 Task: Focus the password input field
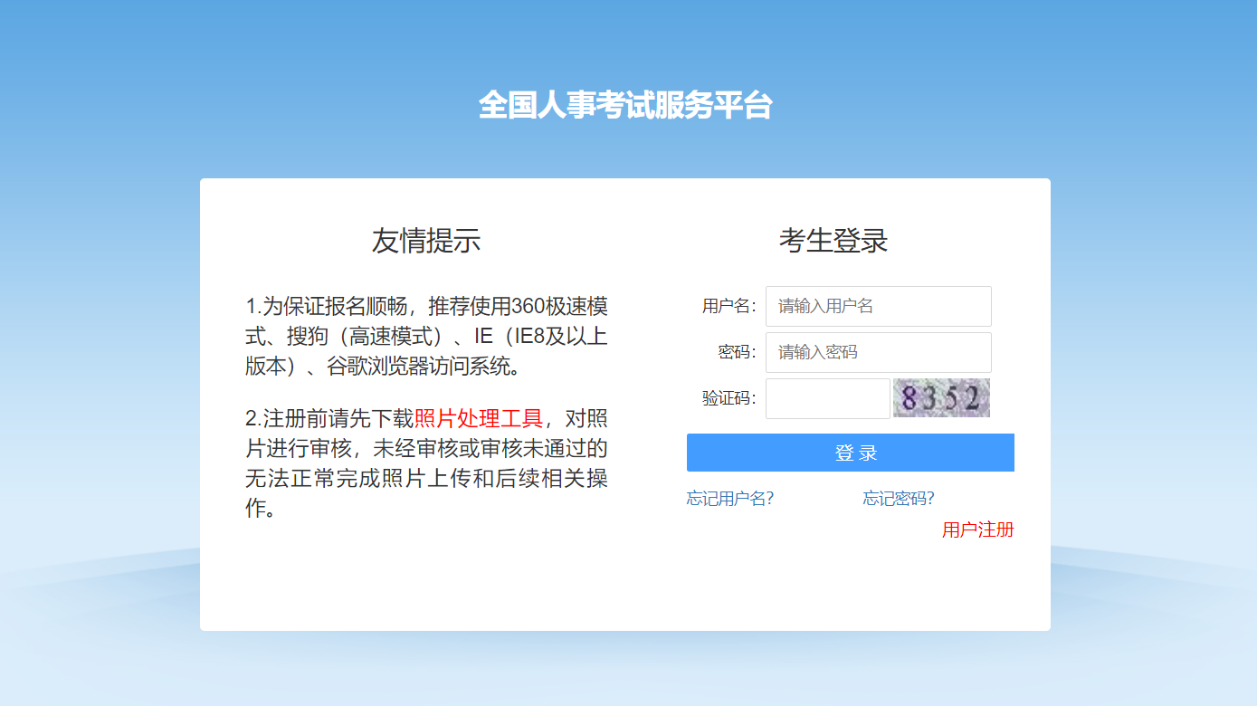(878, 352)
